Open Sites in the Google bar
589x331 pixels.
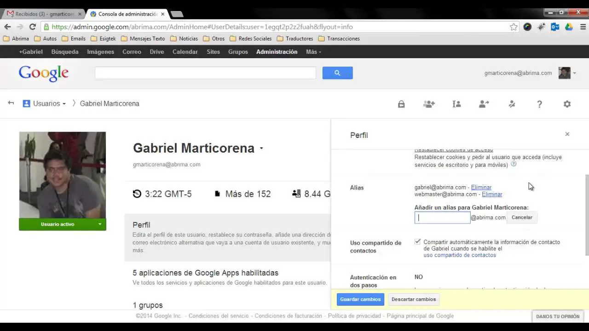point(213,52)
